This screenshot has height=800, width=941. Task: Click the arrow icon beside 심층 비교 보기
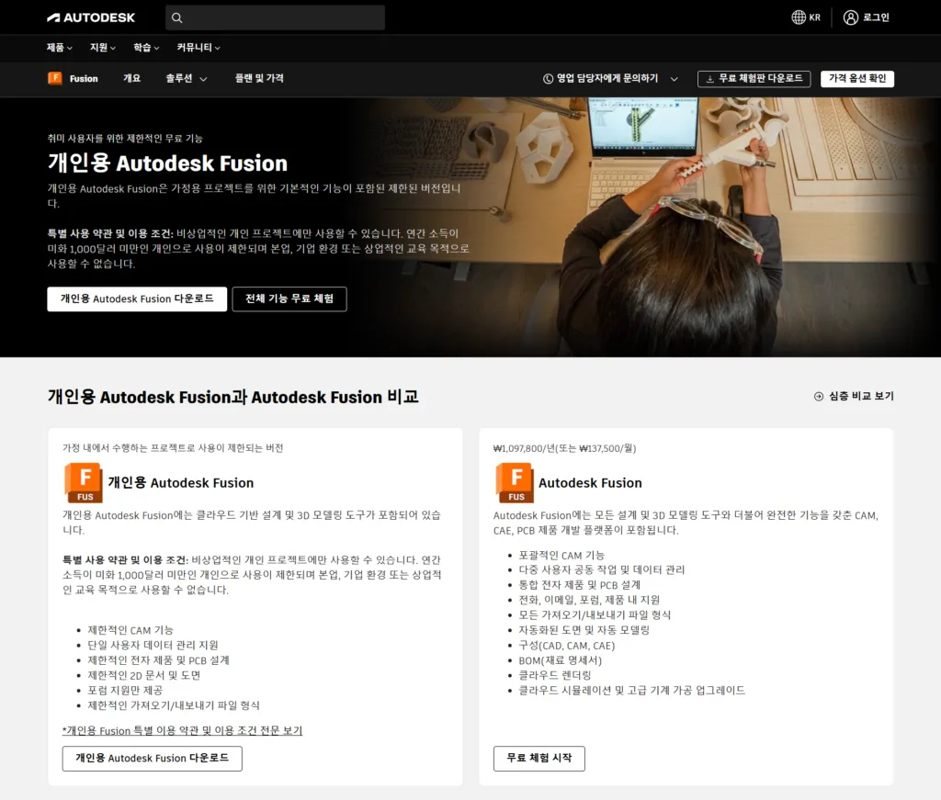pos(819,397)
